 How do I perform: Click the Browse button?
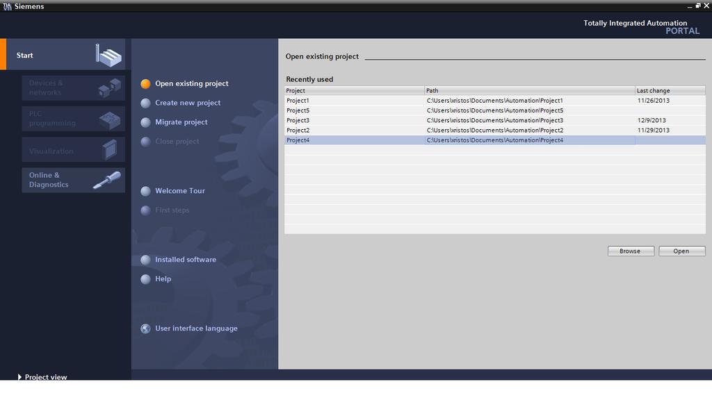631,251
